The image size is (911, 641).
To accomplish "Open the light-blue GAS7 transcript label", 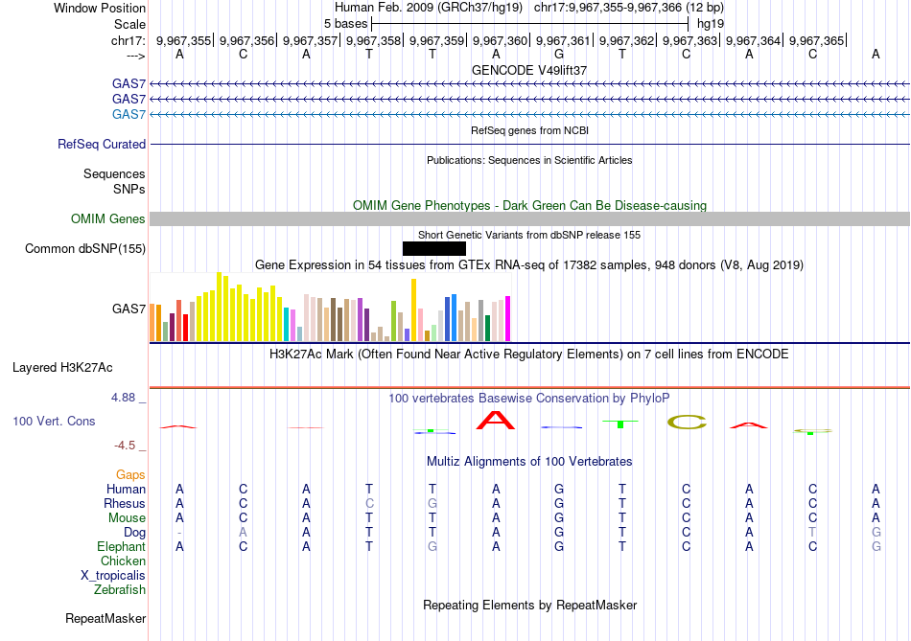I will point(128,114).
